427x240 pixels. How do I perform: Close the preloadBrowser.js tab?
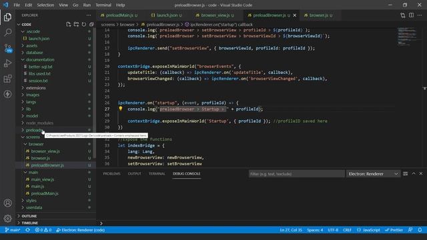coord(295,15)
